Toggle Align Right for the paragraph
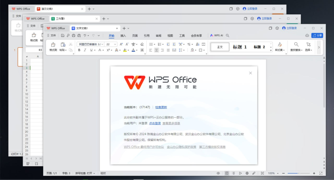Screen dimensions: 334x180 coord(162,50)
